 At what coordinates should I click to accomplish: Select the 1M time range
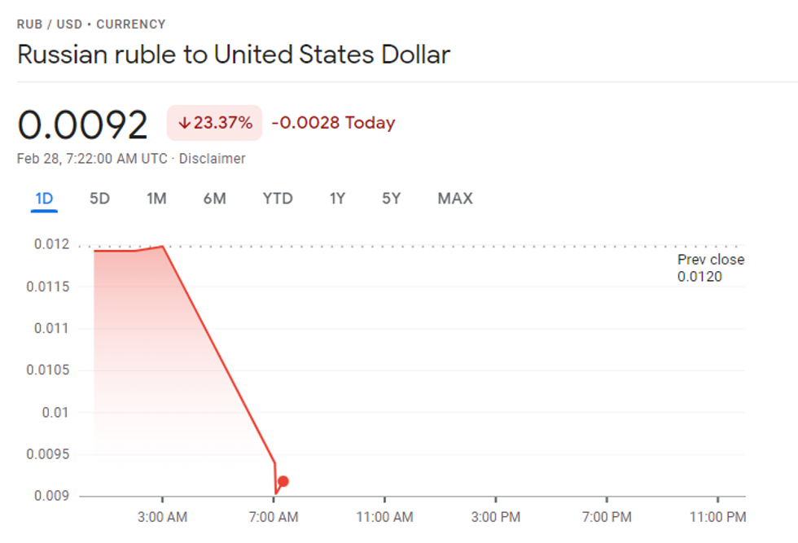[x=156, y=198]
